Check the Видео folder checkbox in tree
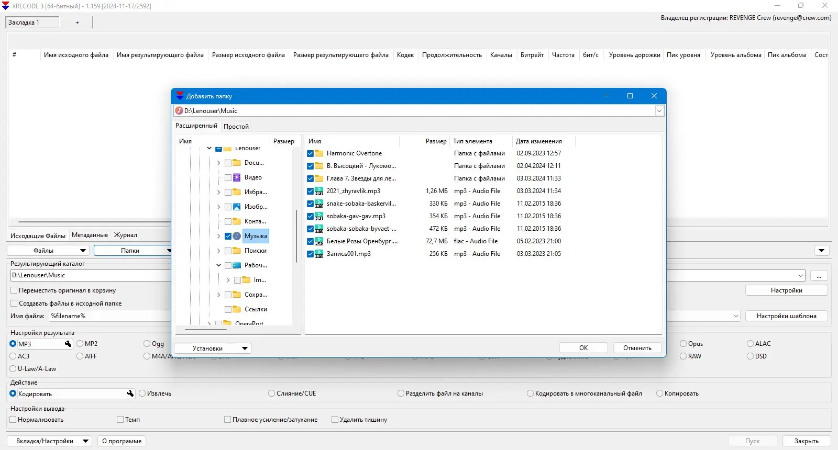838x450 pixels. click(228, 177)
